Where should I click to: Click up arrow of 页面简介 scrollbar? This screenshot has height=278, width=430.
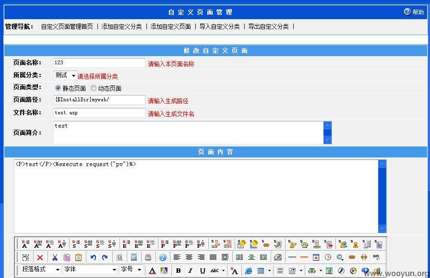(x=327, y=125)
